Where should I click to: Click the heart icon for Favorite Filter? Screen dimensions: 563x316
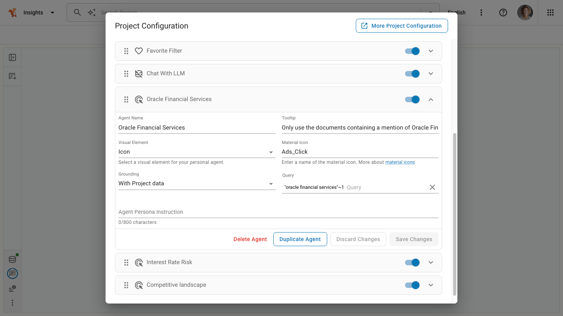pyautogui.click(x=139, y=51)
